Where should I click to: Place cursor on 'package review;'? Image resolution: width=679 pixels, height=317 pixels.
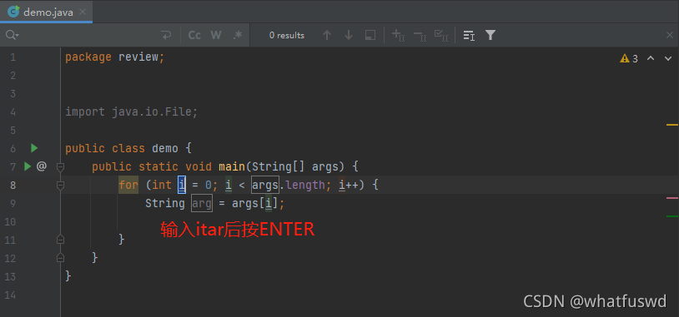pos(115,57)
